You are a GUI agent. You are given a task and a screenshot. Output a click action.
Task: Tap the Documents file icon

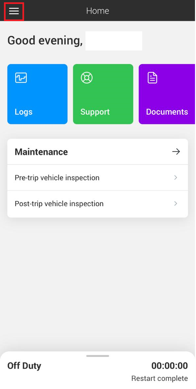coord(152,78)
